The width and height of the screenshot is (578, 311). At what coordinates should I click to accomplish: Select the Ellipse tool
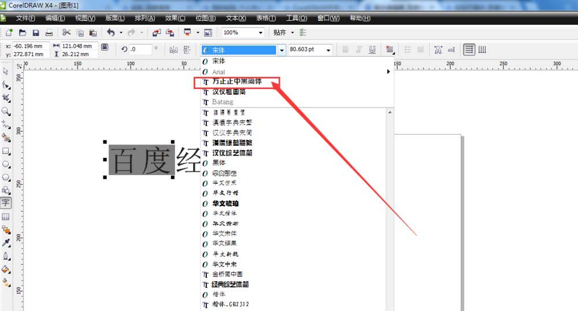(6, 164)
